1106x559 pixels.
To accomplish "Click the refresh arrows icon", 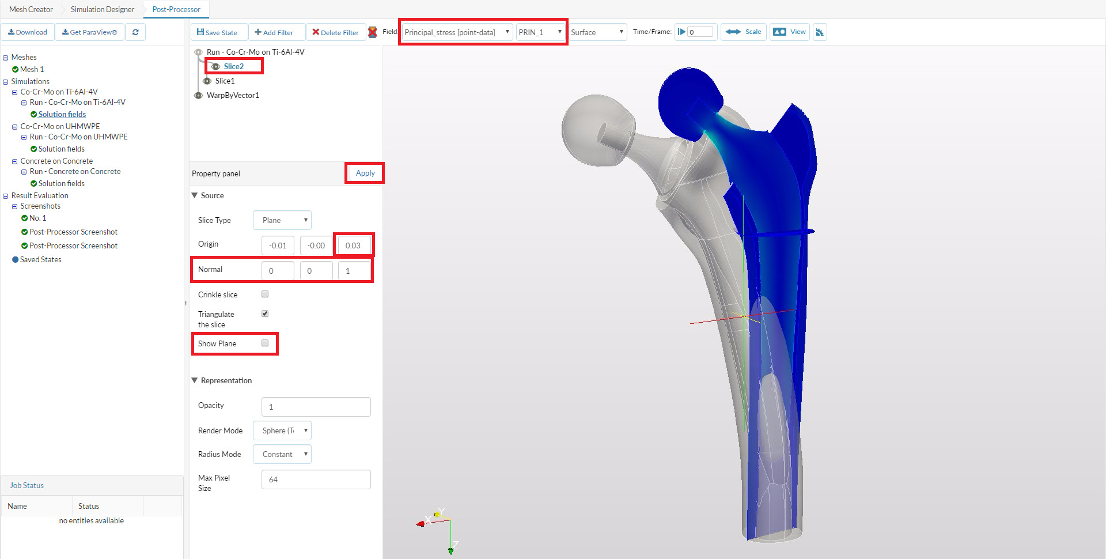I will pos(135,32).
